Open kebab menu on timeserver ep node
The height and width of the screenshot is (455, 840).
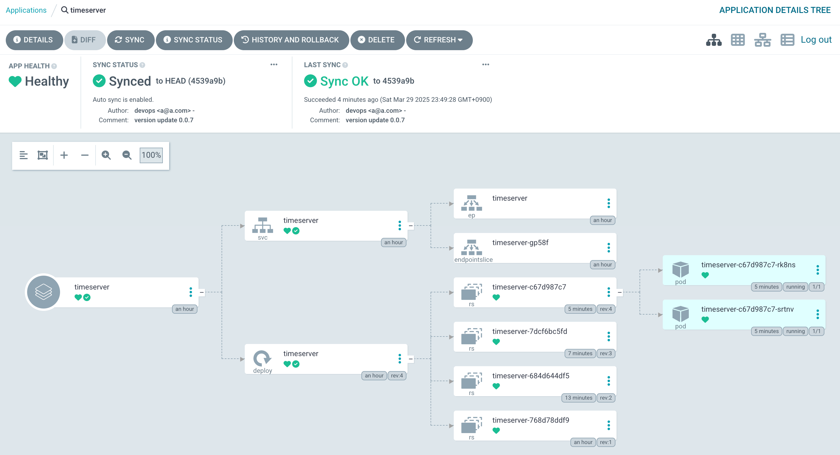coord(609,203)
